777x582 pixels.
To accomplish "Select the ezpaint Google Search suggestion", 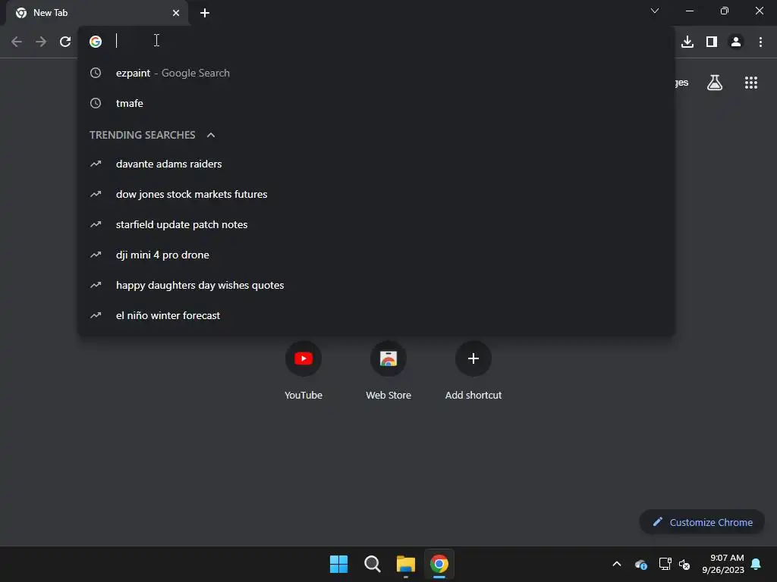I will click(x=376, y=73).
